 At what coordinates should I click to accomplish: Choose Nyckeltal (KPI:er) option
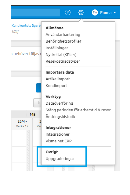61,54
